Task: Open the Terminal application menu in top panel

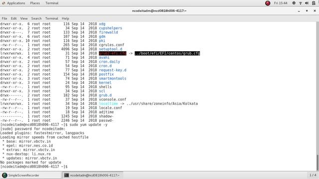Action: (x=52, y=3)
